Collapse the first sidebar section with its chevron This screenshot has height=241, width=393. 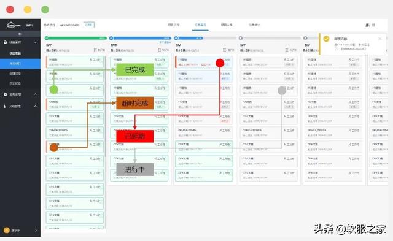click(36, 42)
